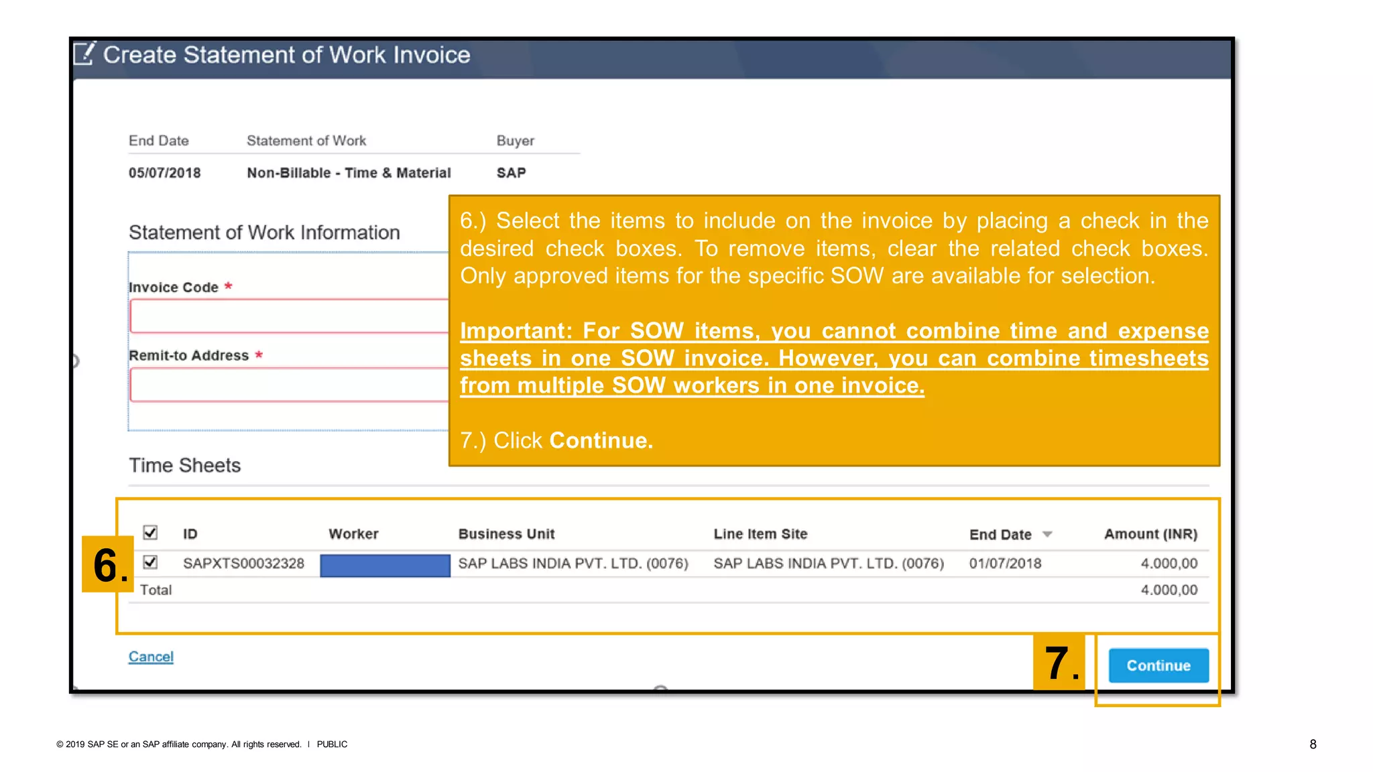Uncheck the SAPXTS00032328 time sheet checkbox
1373x772 pixels.
click(150, 562)
